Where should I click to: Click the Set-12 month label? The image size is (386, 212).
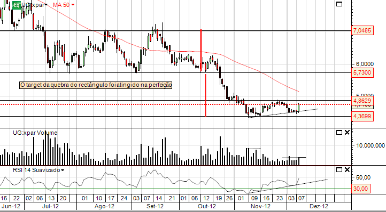tap(155, 206)
